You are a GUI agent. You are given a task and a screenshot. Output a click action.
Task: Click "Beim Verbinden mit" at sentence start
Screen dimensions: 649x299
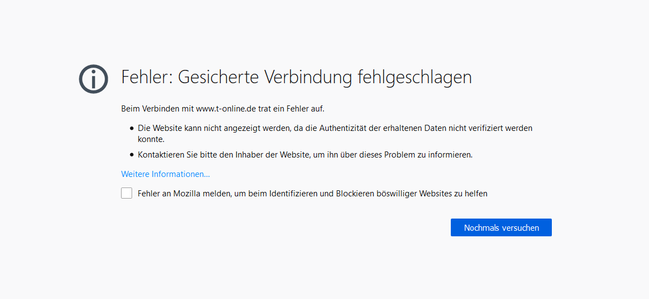point(158,109)
